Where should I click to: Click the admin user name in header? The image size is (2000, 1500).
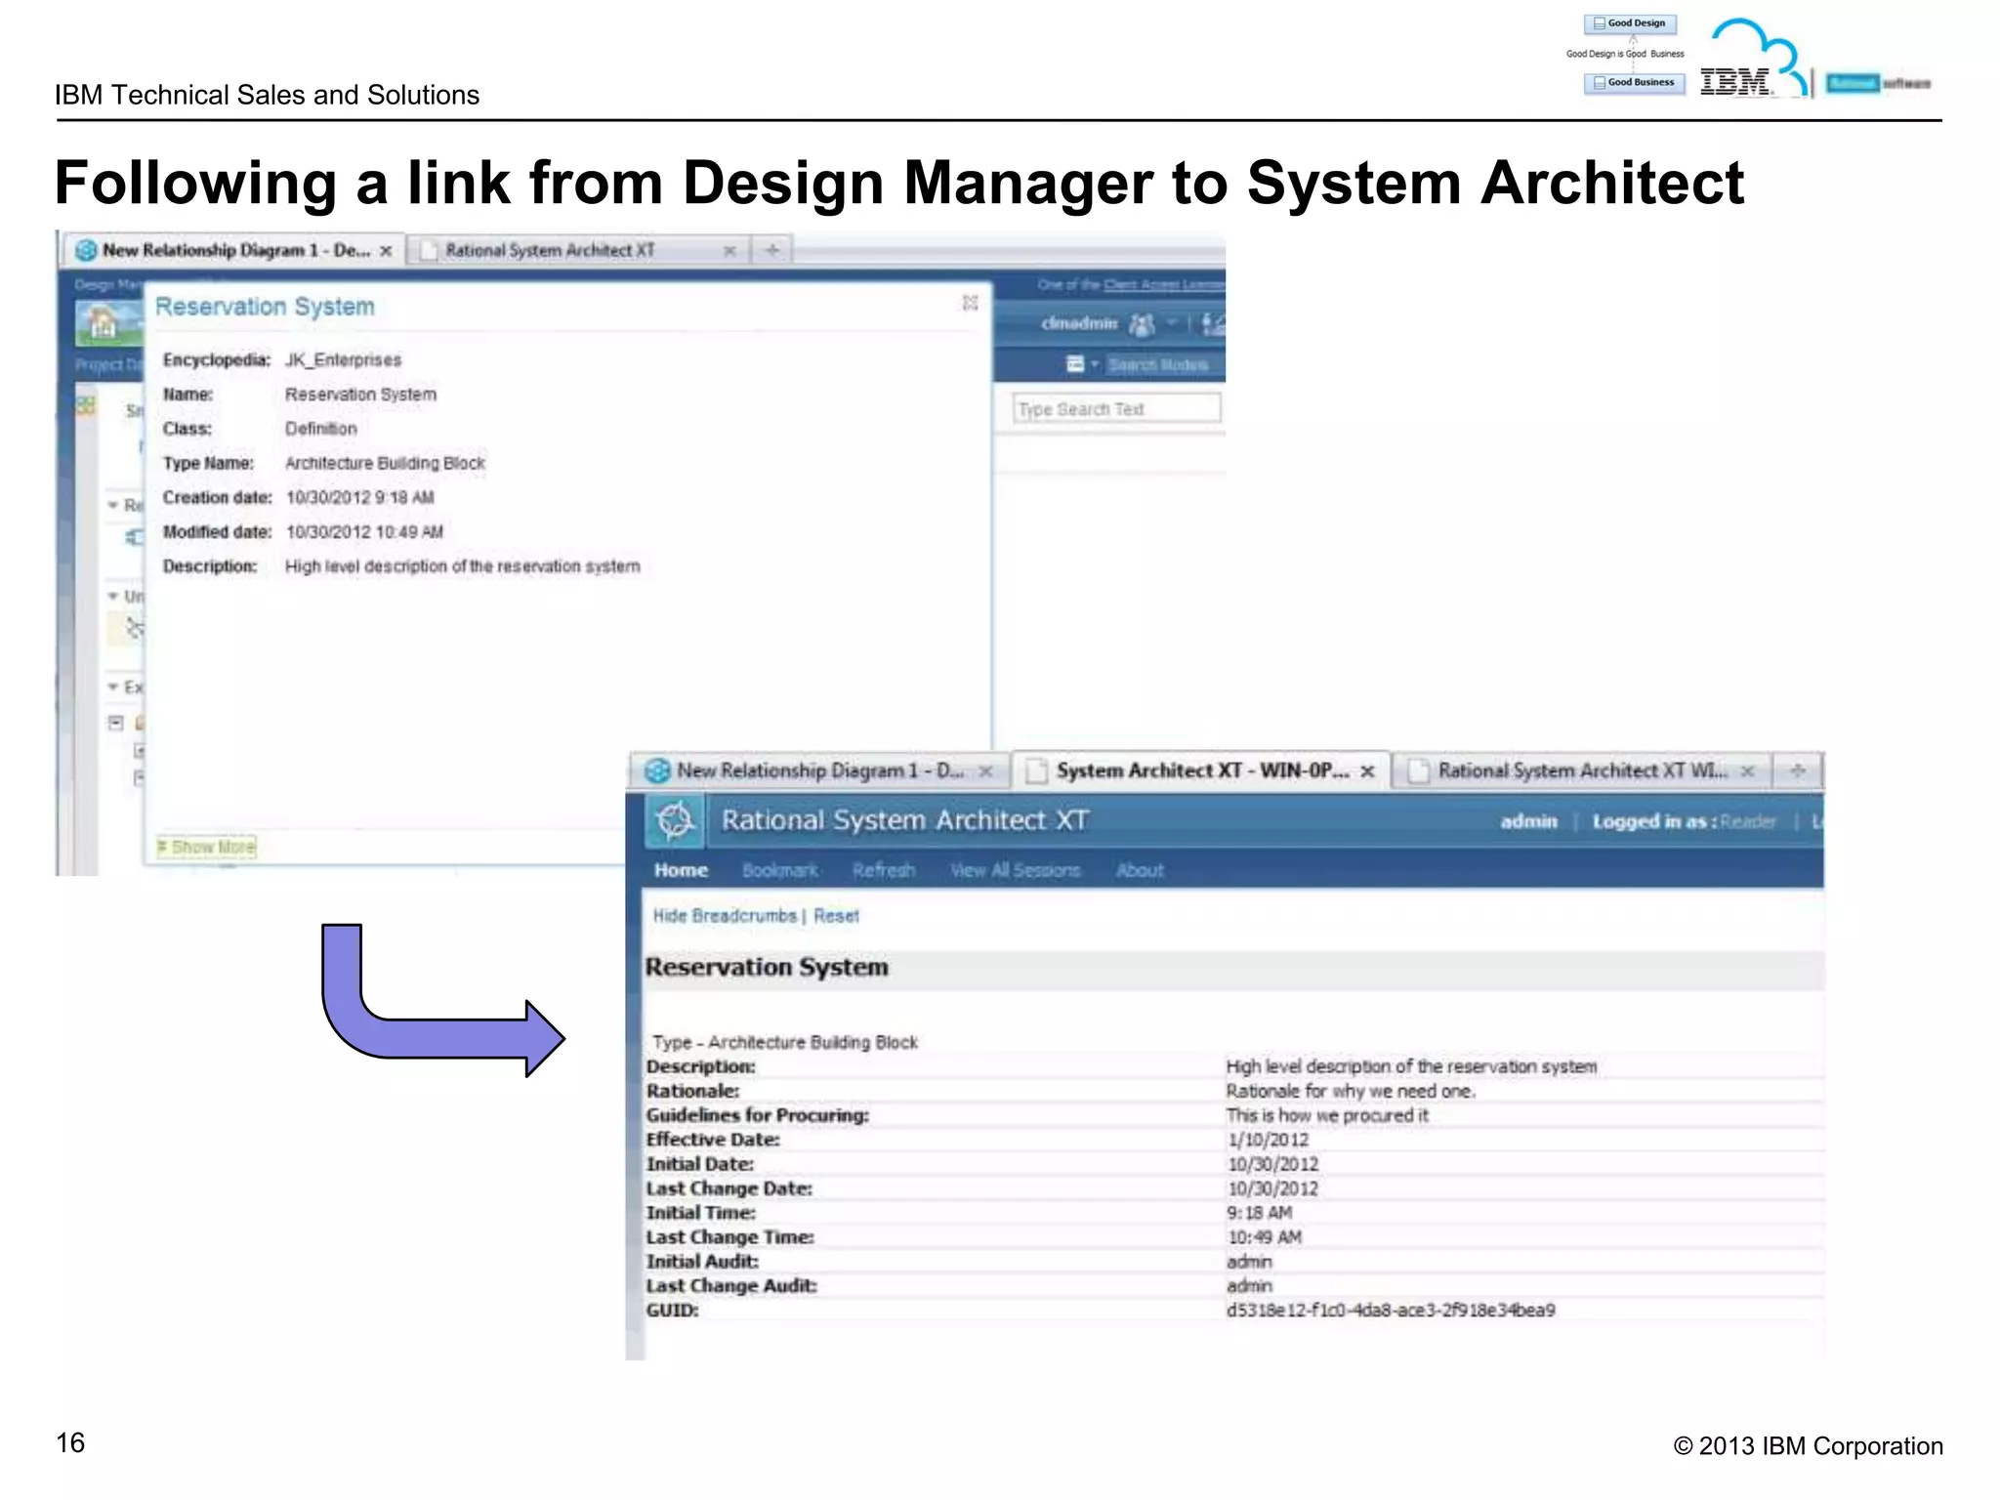1528,822
